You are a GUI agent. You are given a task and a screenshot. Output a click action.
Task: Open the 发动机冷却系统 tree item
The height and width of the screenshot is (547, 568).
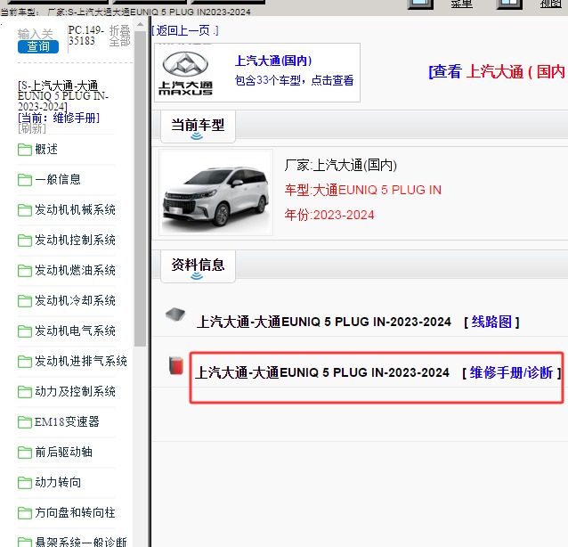pos(75,300)
